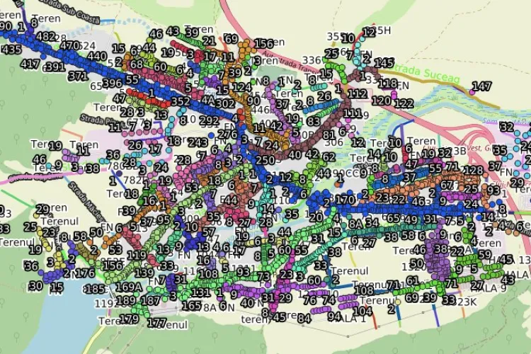Image resolution: width=531 pixels, height=354 pixels.
Task: Click the label 187
Action: tap(150, 300)
